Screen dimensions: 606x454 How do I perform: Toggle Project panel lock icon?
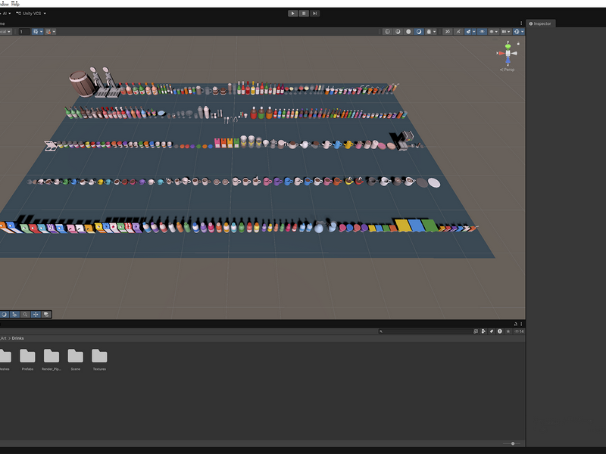point(516,324)
